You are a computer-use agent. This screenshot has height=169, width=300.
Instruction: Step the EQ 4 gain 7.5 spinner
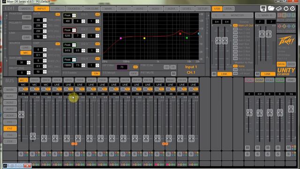[83, 65]
